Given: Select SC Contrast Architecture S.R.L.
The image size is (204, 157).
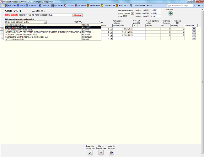Looking at the screenshot, I should pyautogui.click(x=53, y=30).
